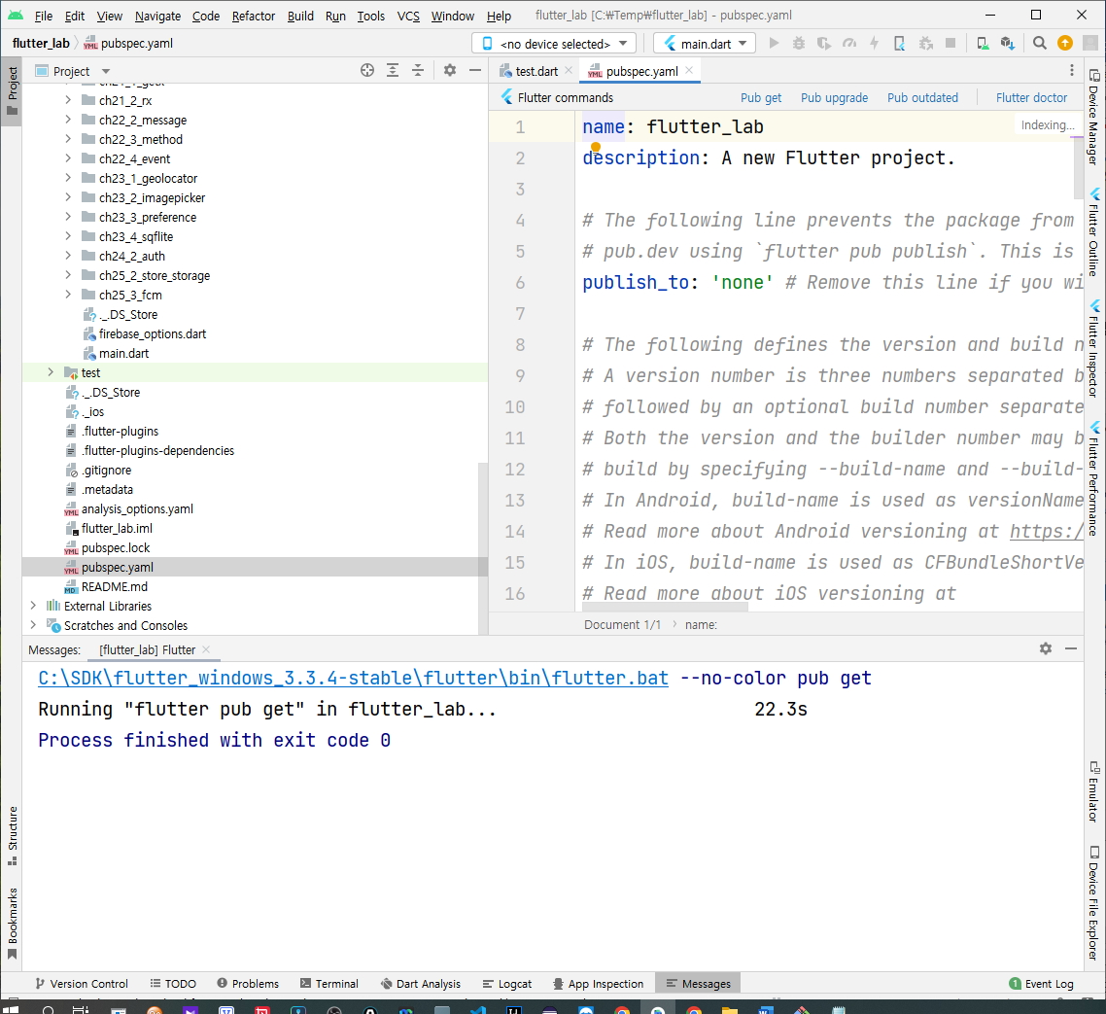Click Pub get link
The height and width of the screenshot is (1014, 1106).
tap(760, 97)
